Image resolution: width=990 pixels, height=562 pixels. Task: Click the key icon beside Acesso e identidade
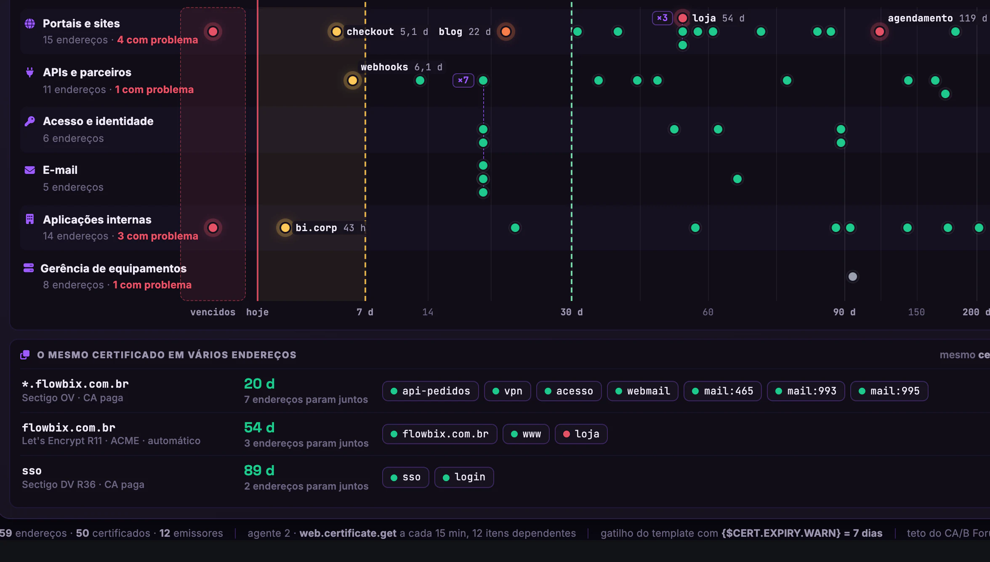coord(29,121)
